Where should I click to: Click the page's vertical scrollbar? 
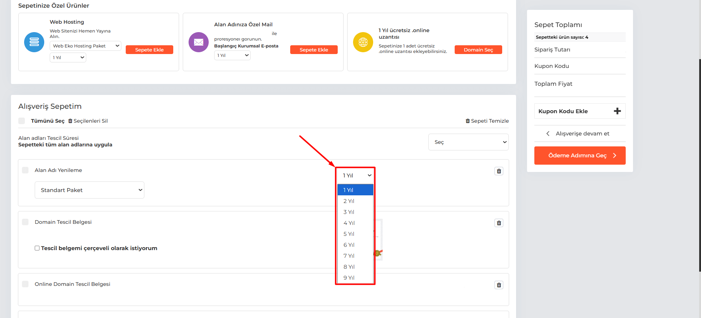pos(700,164)
